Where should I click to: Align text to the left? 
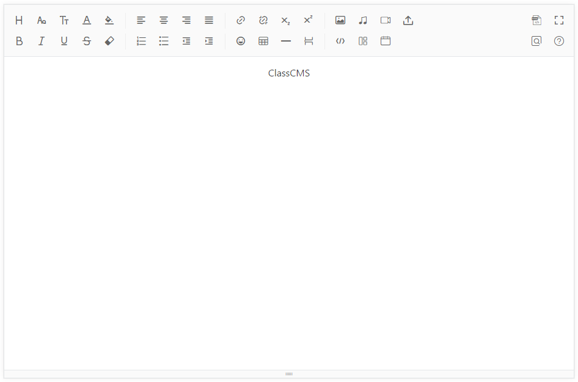[141, 20]
